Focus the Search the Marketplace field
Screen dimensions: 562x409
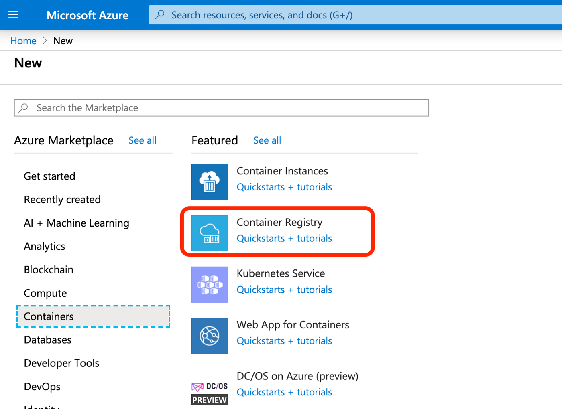[x=222, y=108]
